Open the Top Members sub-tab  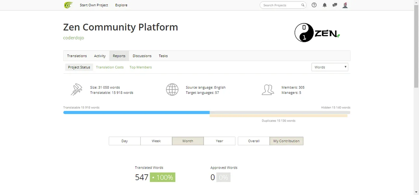tap(141, 67)
